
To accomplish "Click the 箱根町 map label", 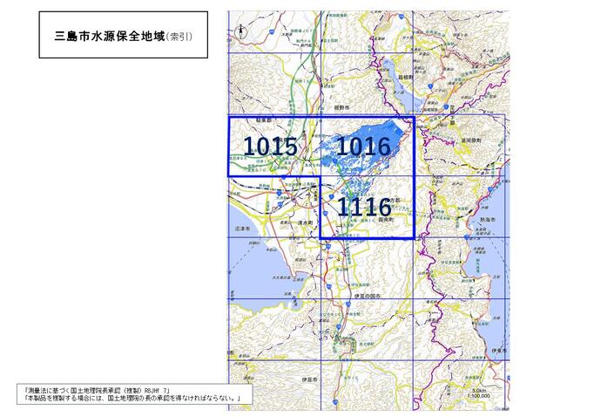I will (406, 77).
